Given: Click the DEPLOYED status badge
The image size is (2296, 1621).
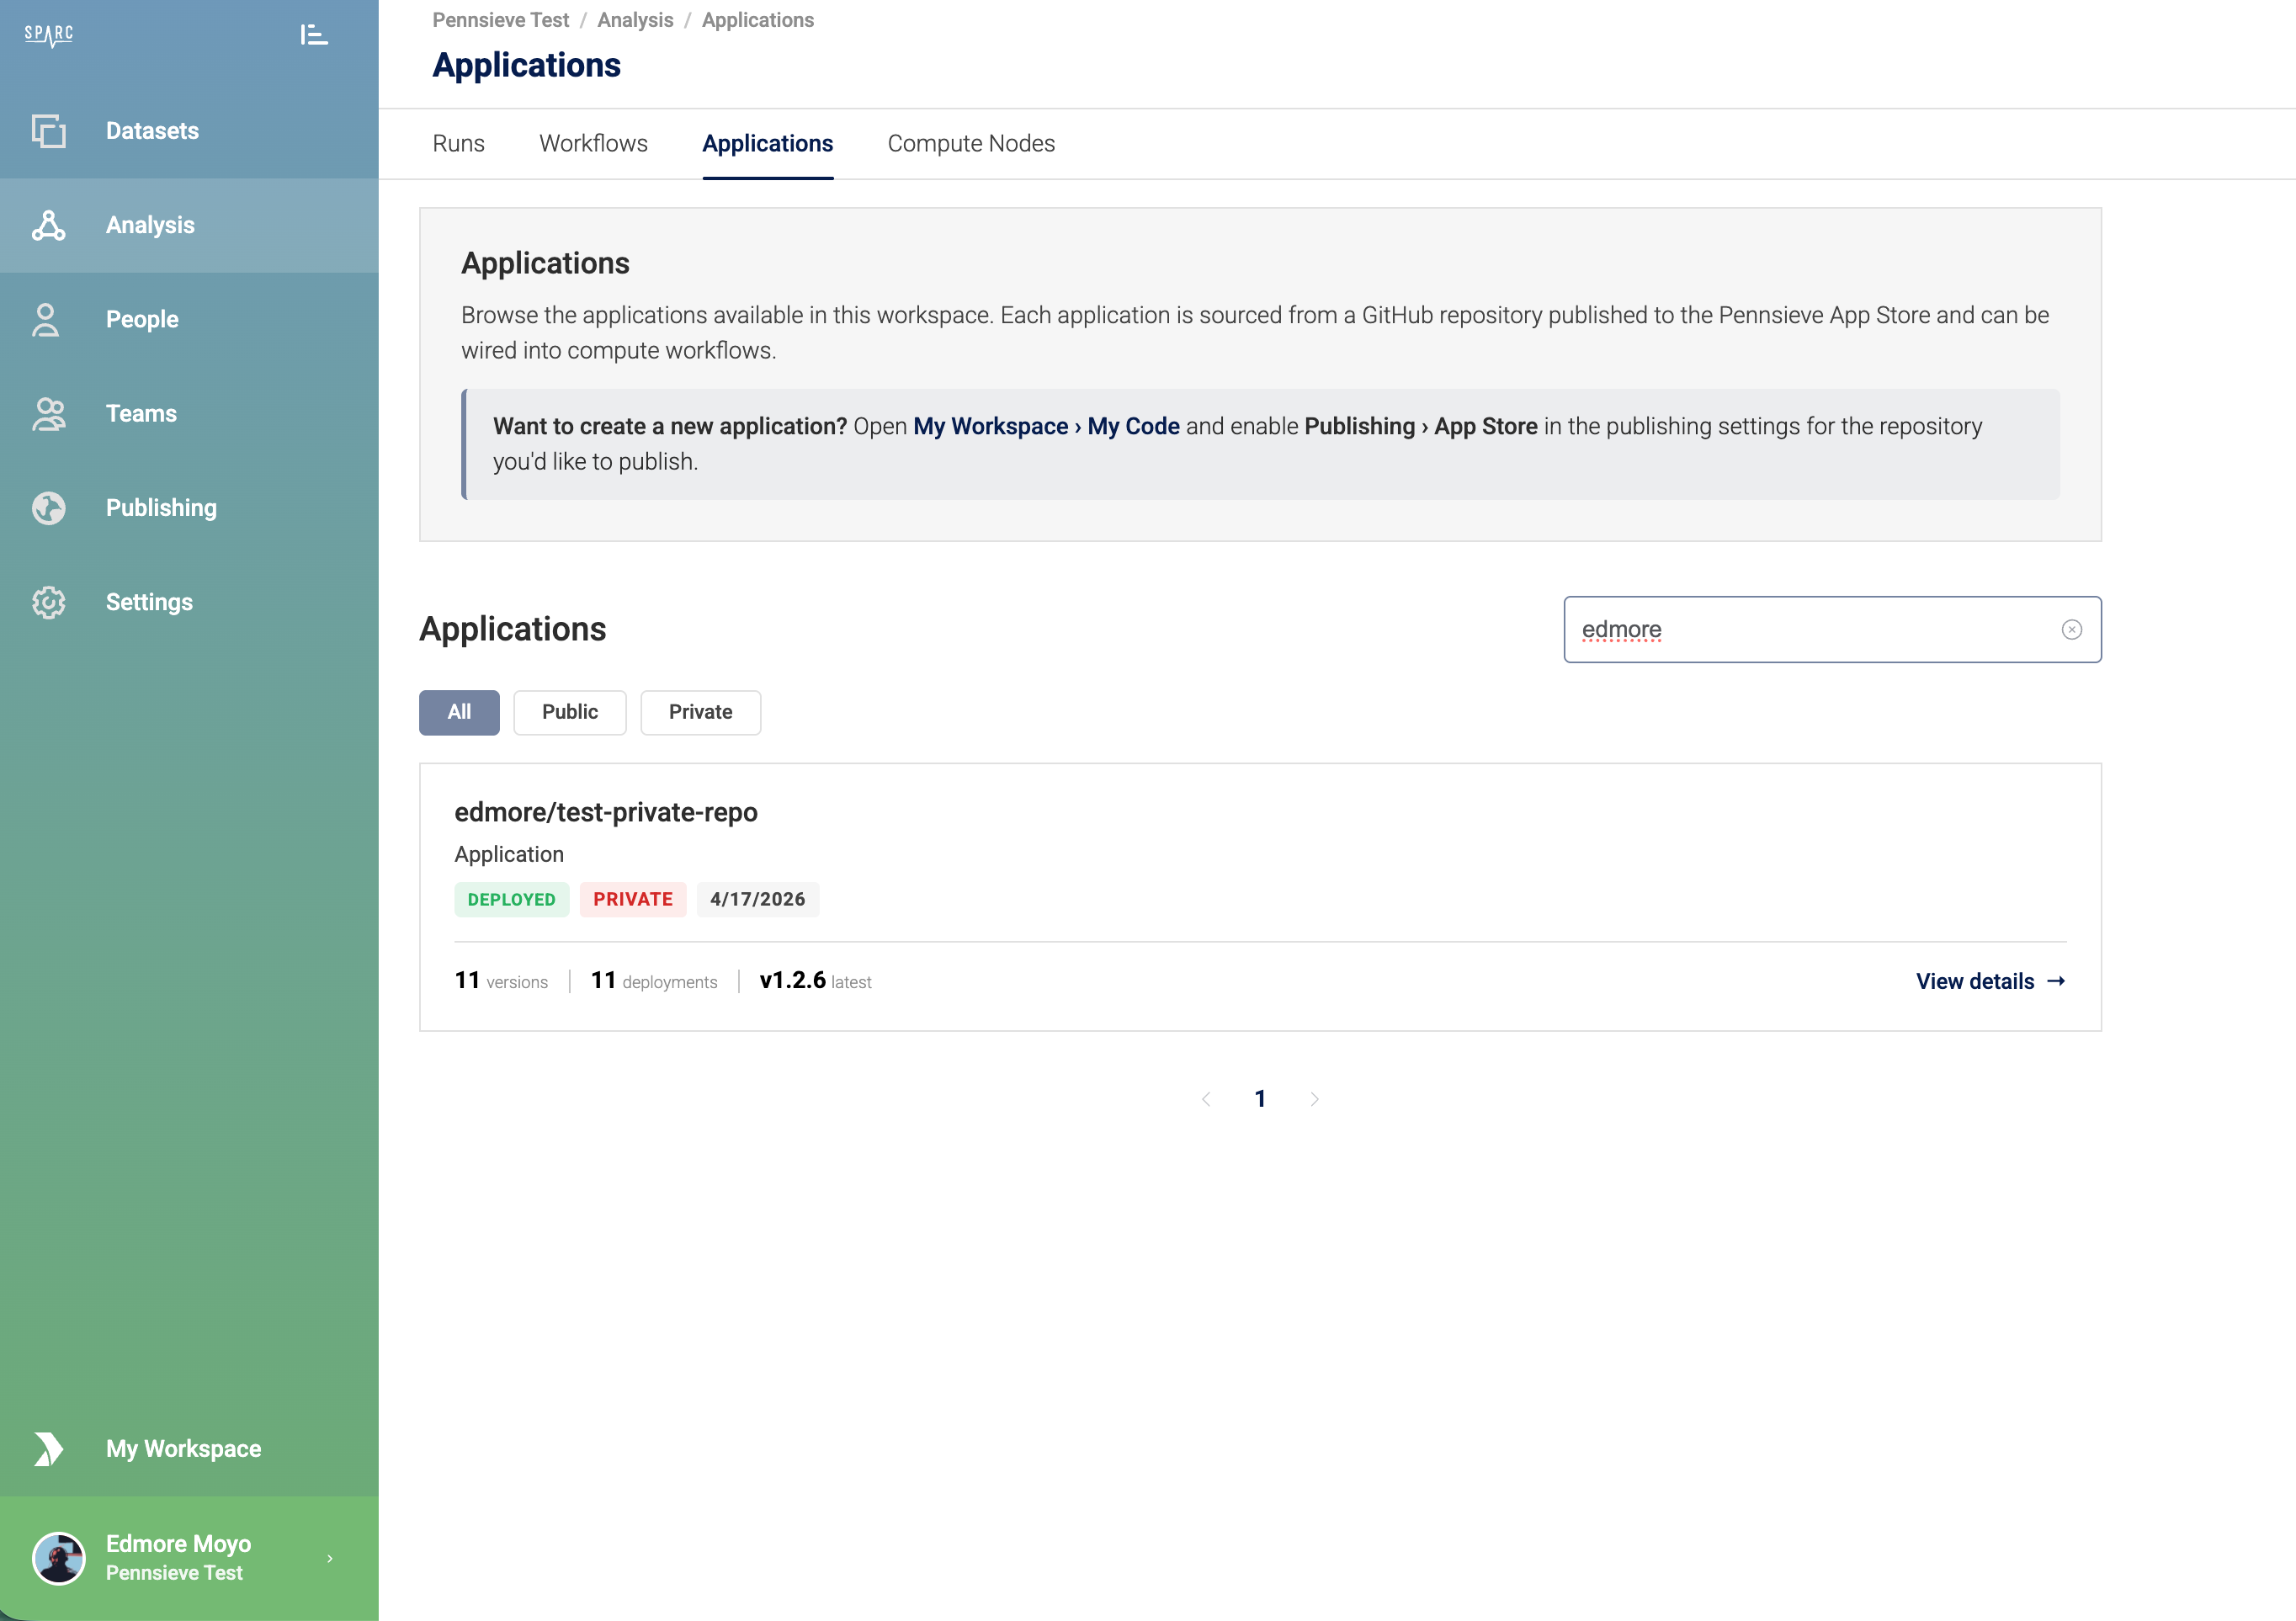Looking at the screenshot, I should click(x=511, y=899).
